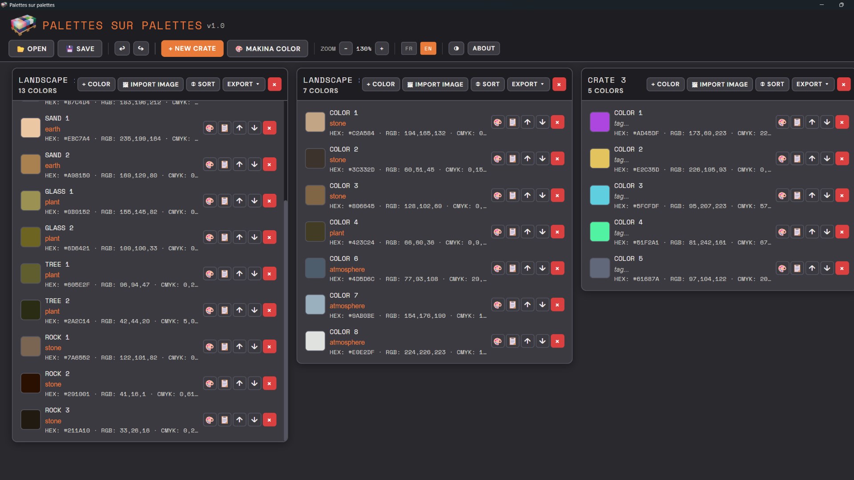Screen dimensions: 854x480
Task: Click the Sand 1 color swatch
Action: click(x=31, y=128)
